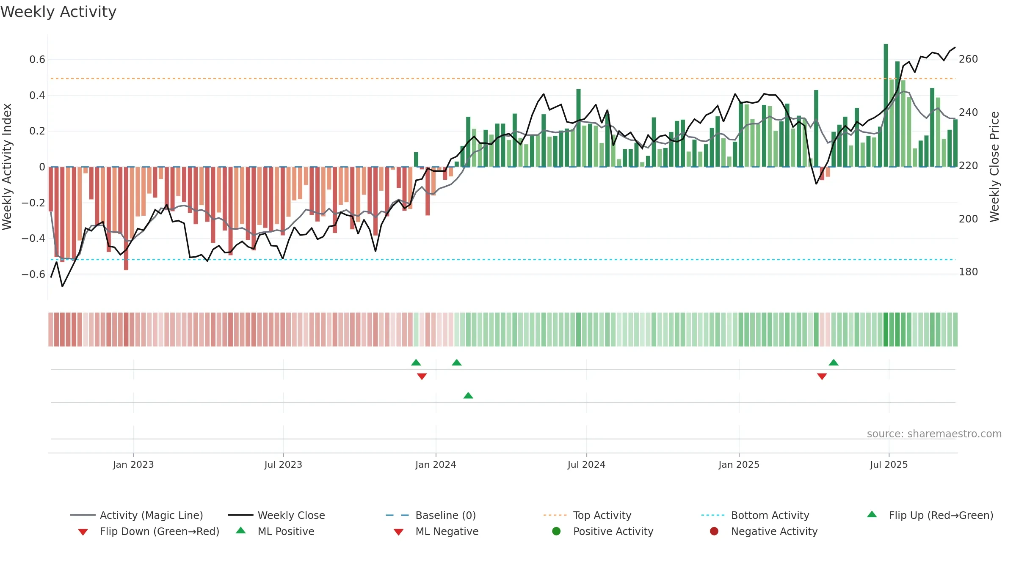Click the flip-up green marker just after Jan 2024
Screen dimensions: 1016x571
tap(457, 362)
